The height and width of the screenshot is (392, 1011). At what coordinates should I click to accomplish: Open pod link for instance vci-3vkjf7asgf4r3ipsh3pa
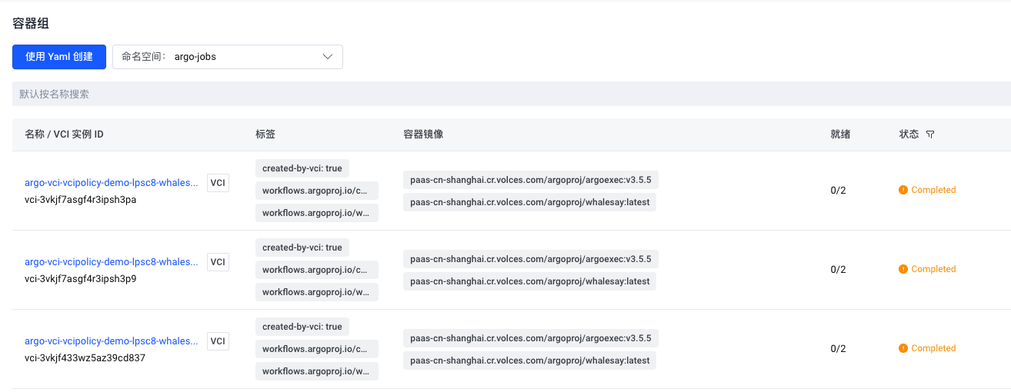pyautogui.click(x=111, y=183)
